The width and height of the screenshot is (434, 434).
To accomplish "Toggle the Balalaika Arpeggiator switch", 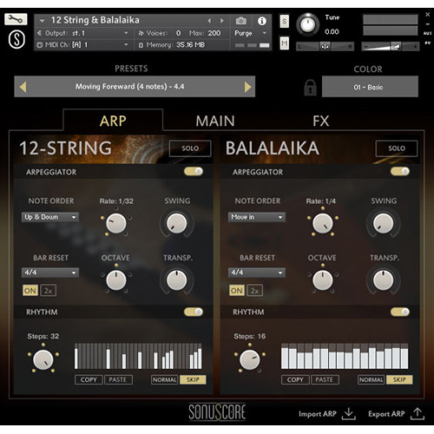I will pos(400,172).
